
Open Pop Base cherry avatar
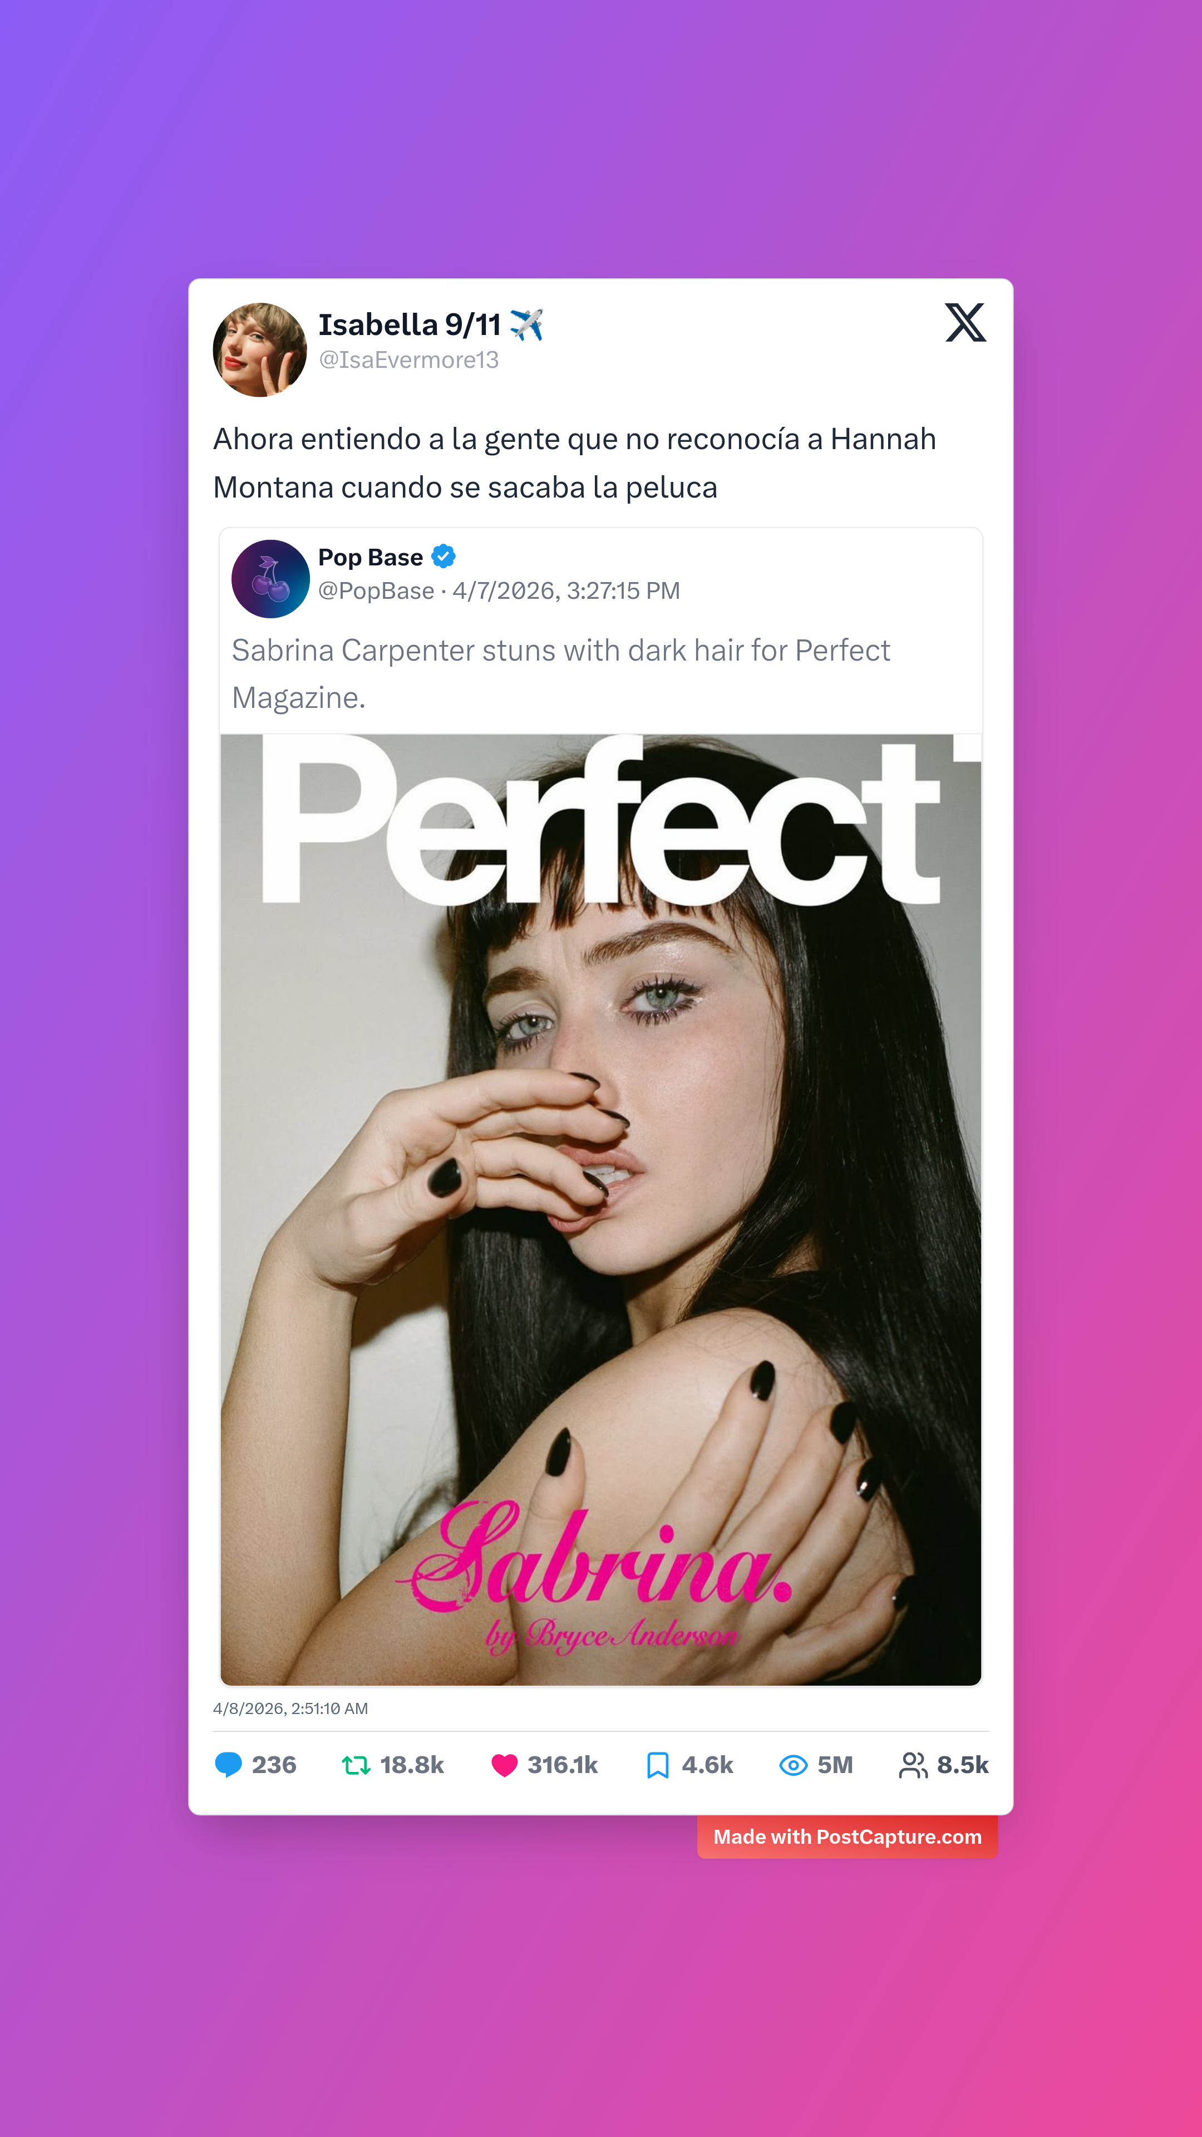tap(270, 578)
